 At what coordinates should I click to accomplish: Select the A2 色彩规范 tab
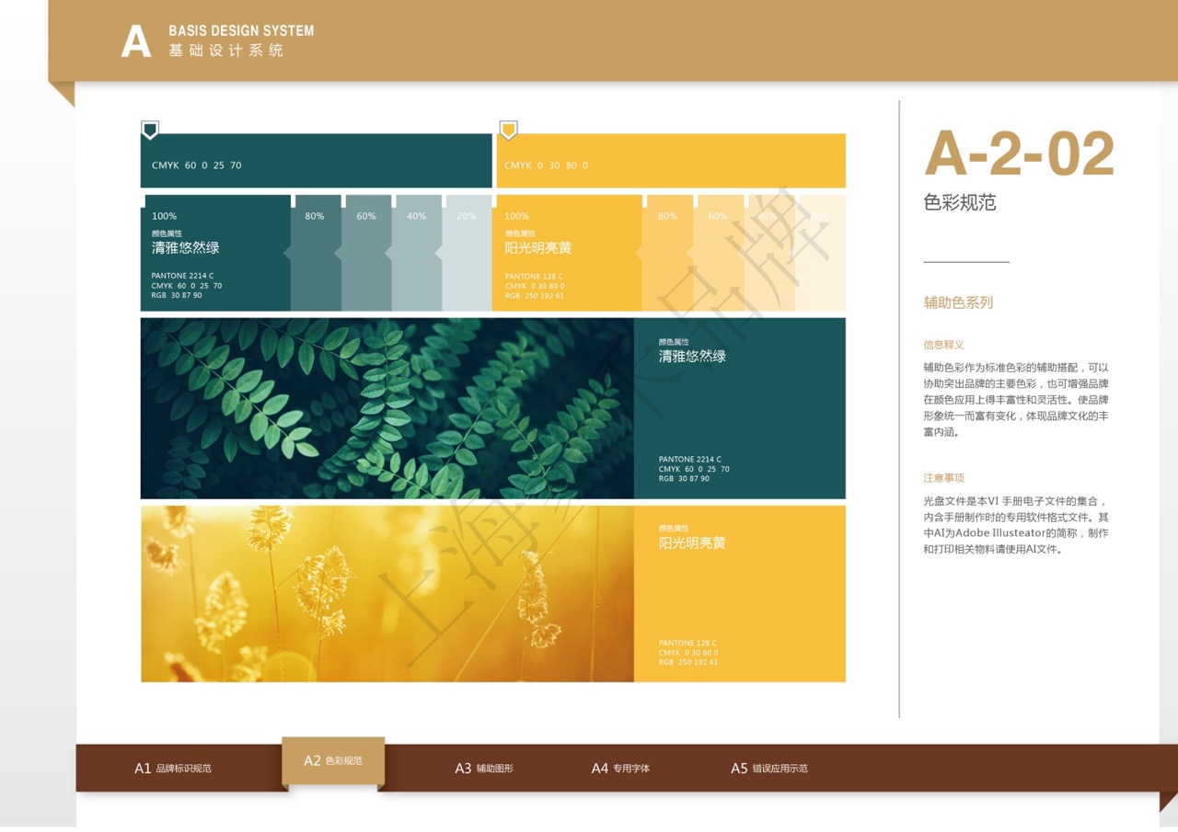pos(333,761)
